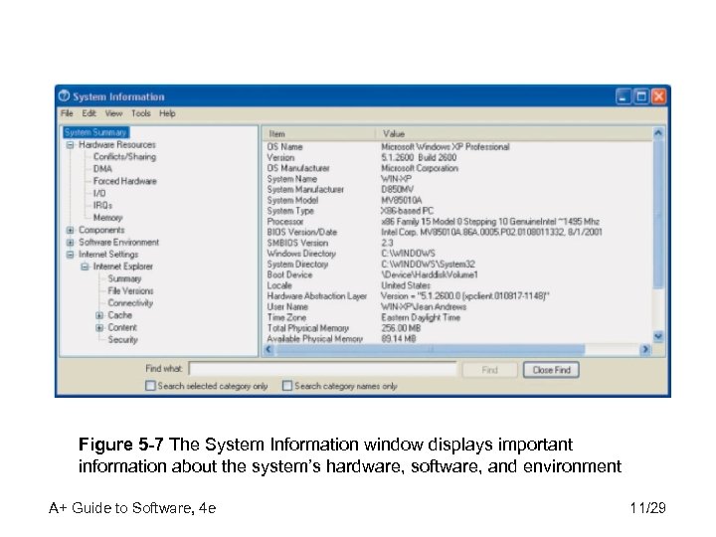Select the System Model row
Image resolution: width=716 pixels, height=537 pixels.
[457, 200]
